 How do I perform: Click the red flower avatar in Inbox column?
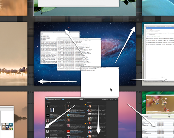[x=90, y=123]
